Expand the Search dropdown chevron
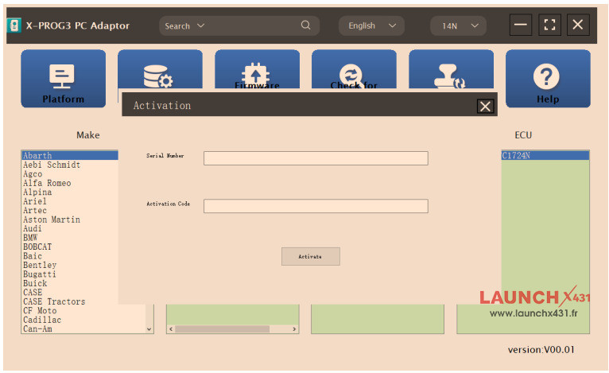 [x=200, y=25]
